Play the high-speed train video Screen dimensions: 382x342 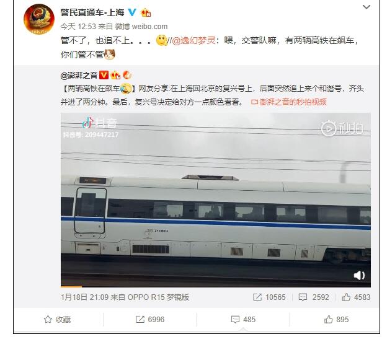coord(216,199)
